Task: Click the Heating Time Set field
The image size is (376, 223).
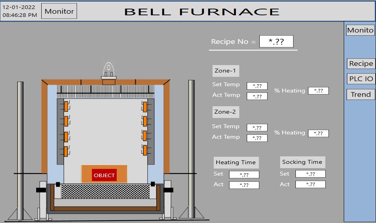Action: [x=244, y=175]
